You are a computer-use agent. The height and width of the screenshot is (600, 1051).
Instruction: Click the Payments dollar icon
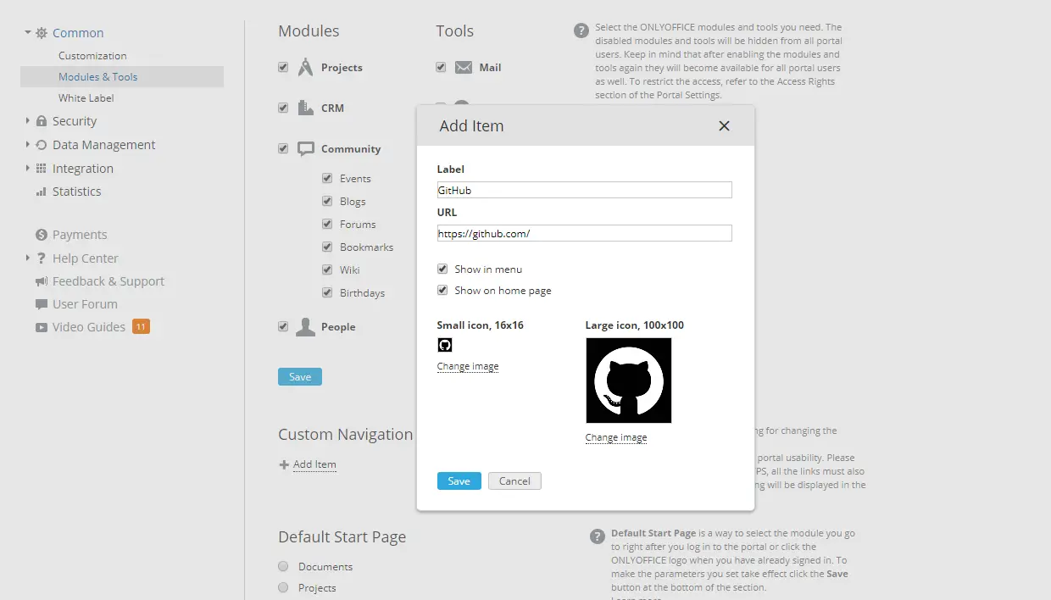(x=41, y=235)
